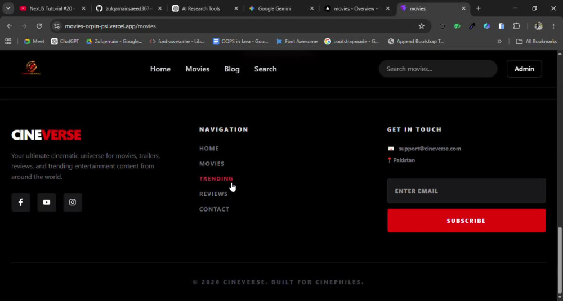Open the Meet bookmark

pyautogui.click(x=34, y=41)
